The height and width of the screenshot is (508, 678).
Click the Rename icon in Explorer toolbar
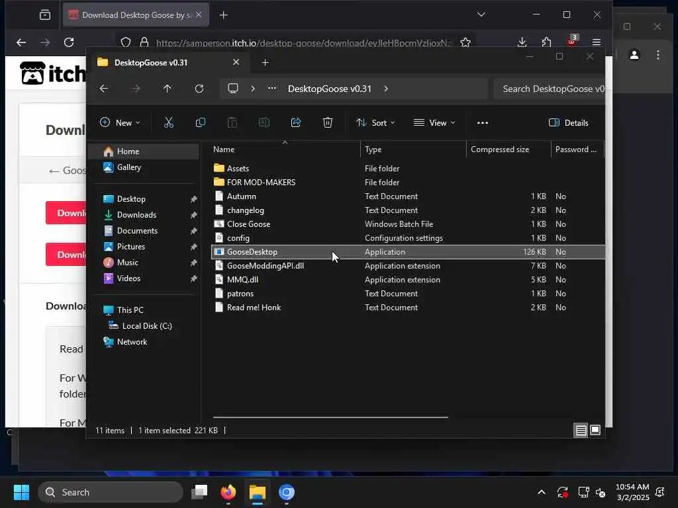264,122
